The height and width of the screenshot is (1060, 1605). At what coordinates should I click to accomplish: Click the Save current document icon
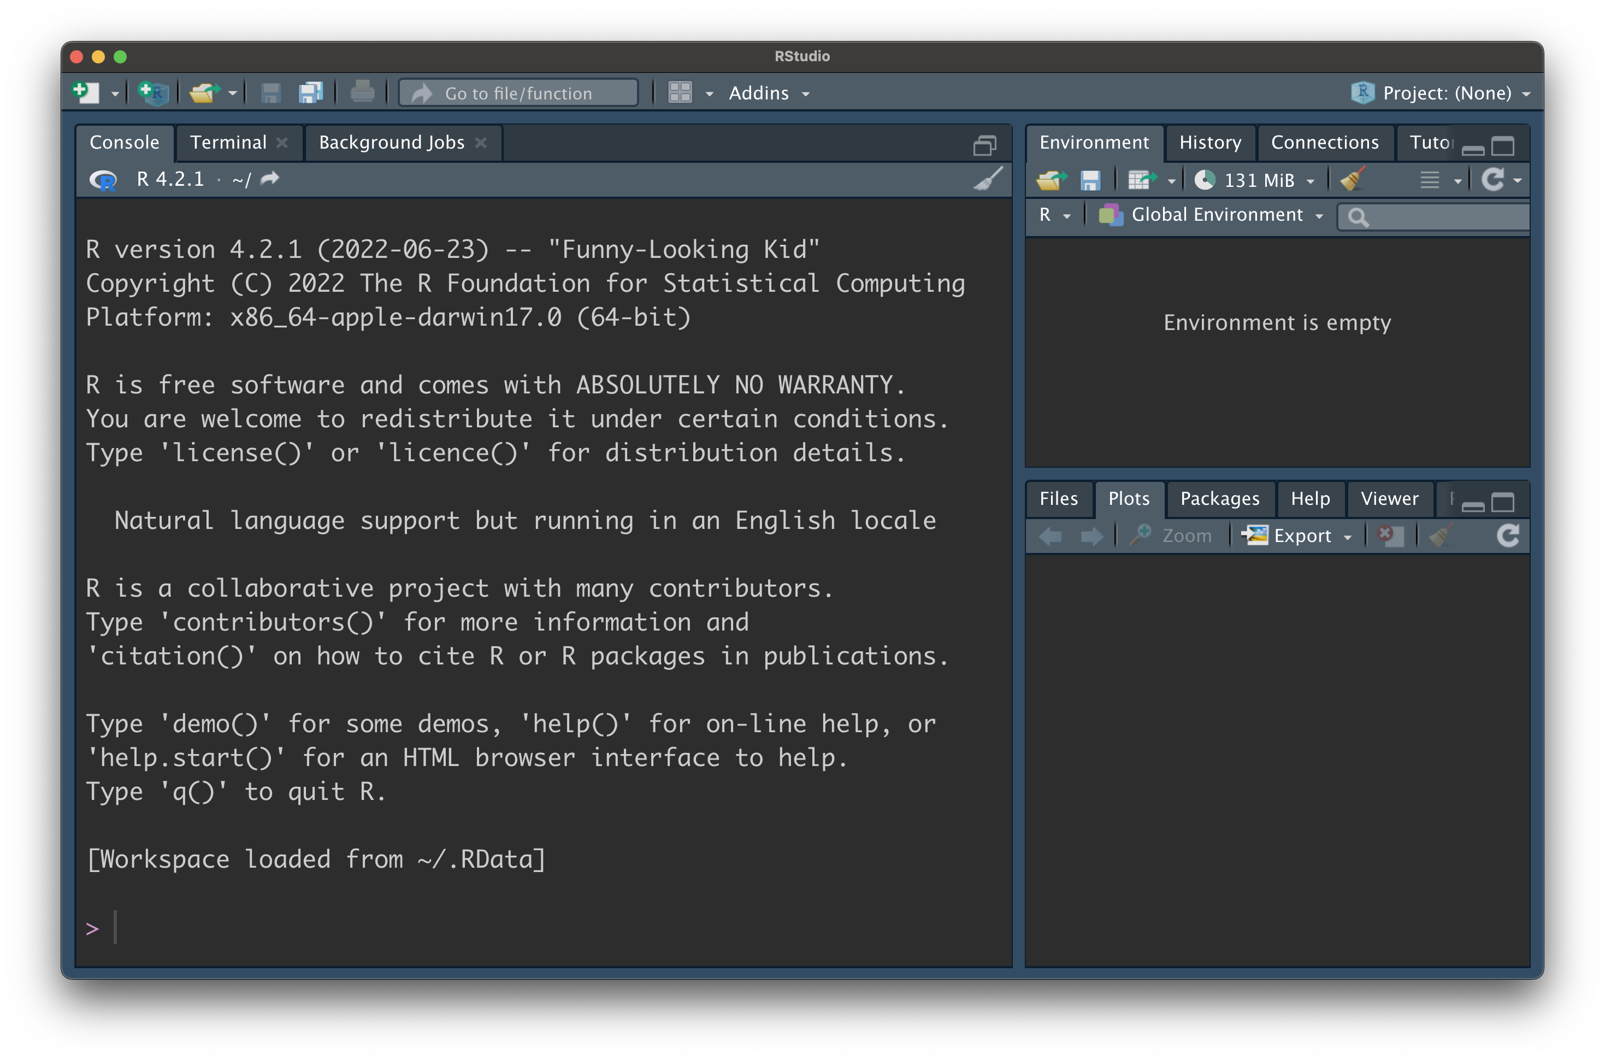[x=271, y=93]
